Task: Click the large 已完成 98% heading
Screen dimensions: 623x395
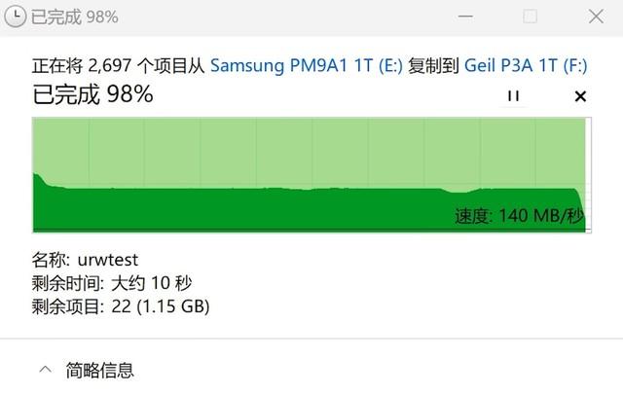Action: [92, 94]
